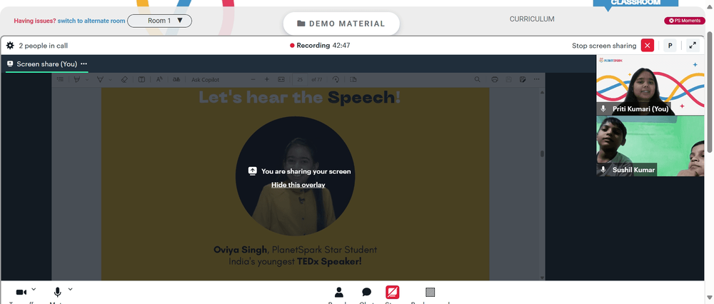
Task: Click Priti Kumari microphone indicator
Action: tap(603, 108)
